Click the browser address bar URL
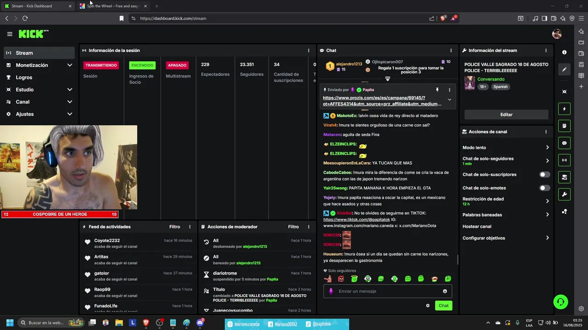The width and height of the screenshot is (588, 330). tap(173, 18)
